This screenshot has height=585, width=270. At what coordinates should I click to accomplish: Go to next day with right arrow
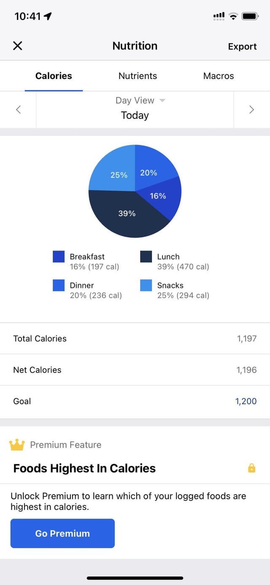tap(251, 110)
